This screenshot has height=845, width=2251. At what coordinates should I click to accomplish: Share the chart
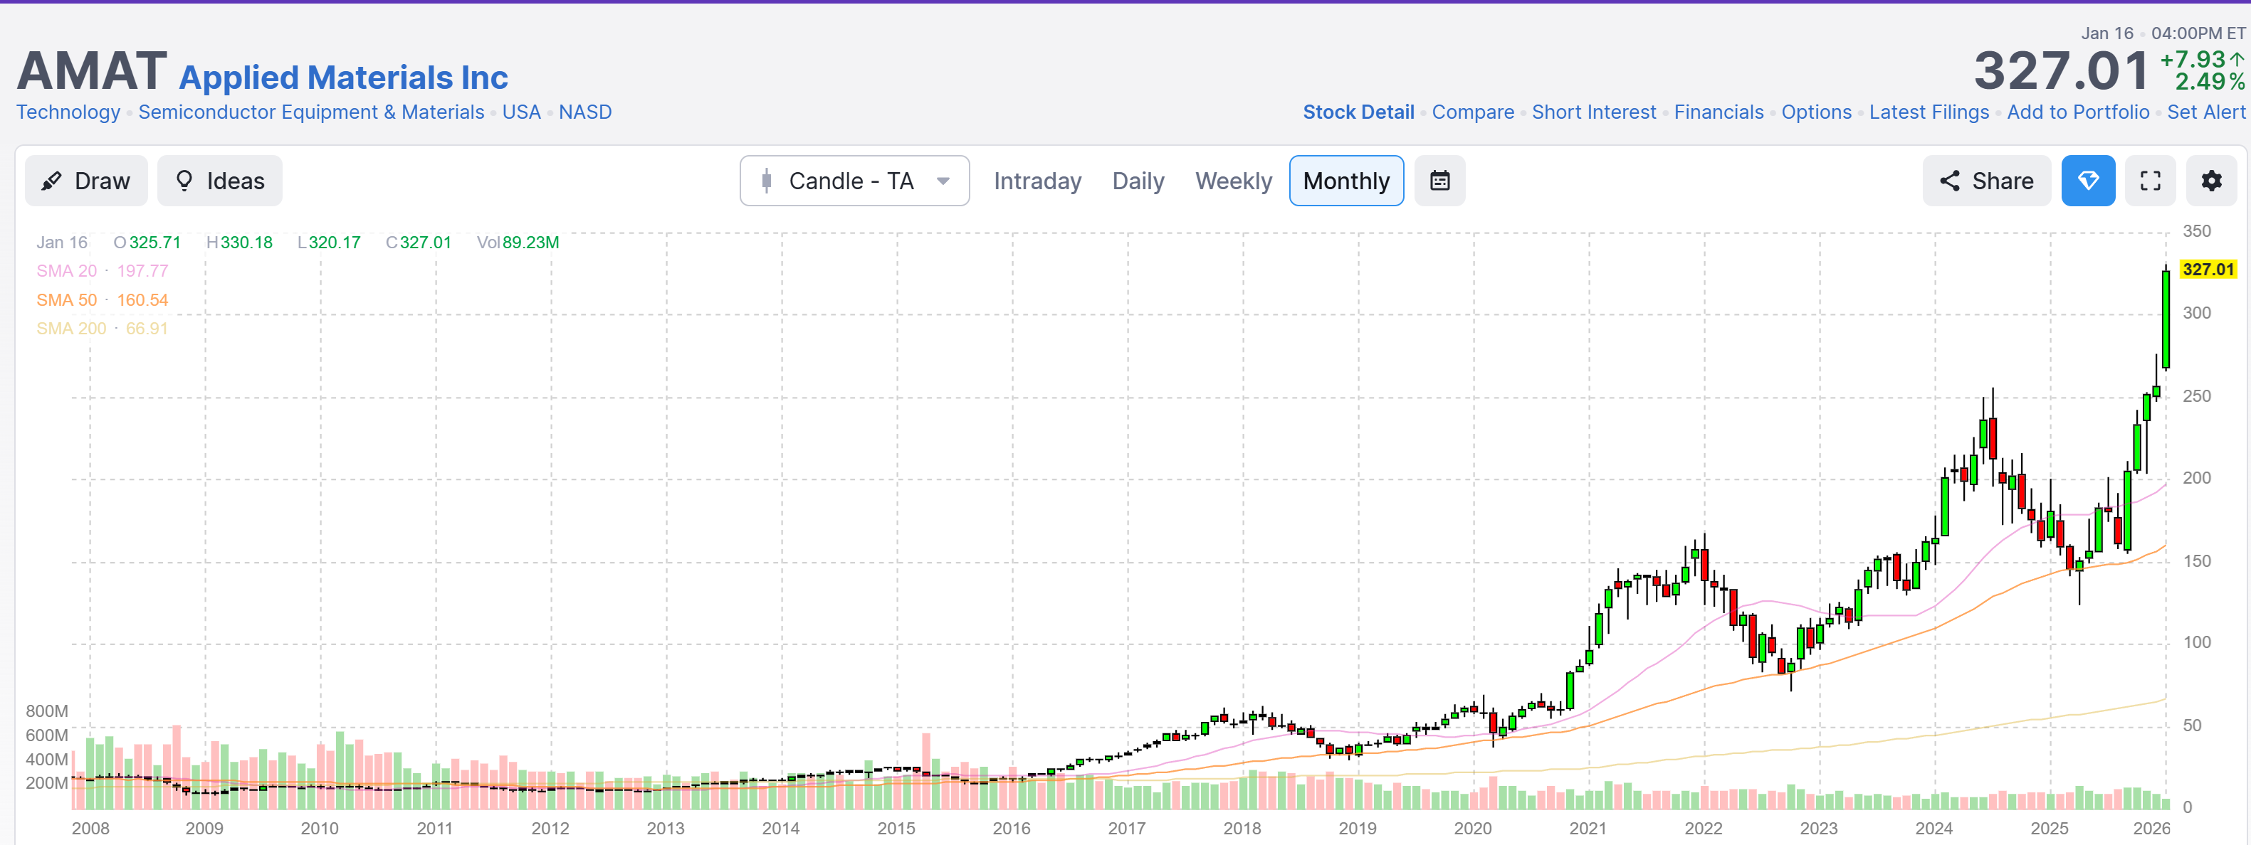pos(1985,181)
